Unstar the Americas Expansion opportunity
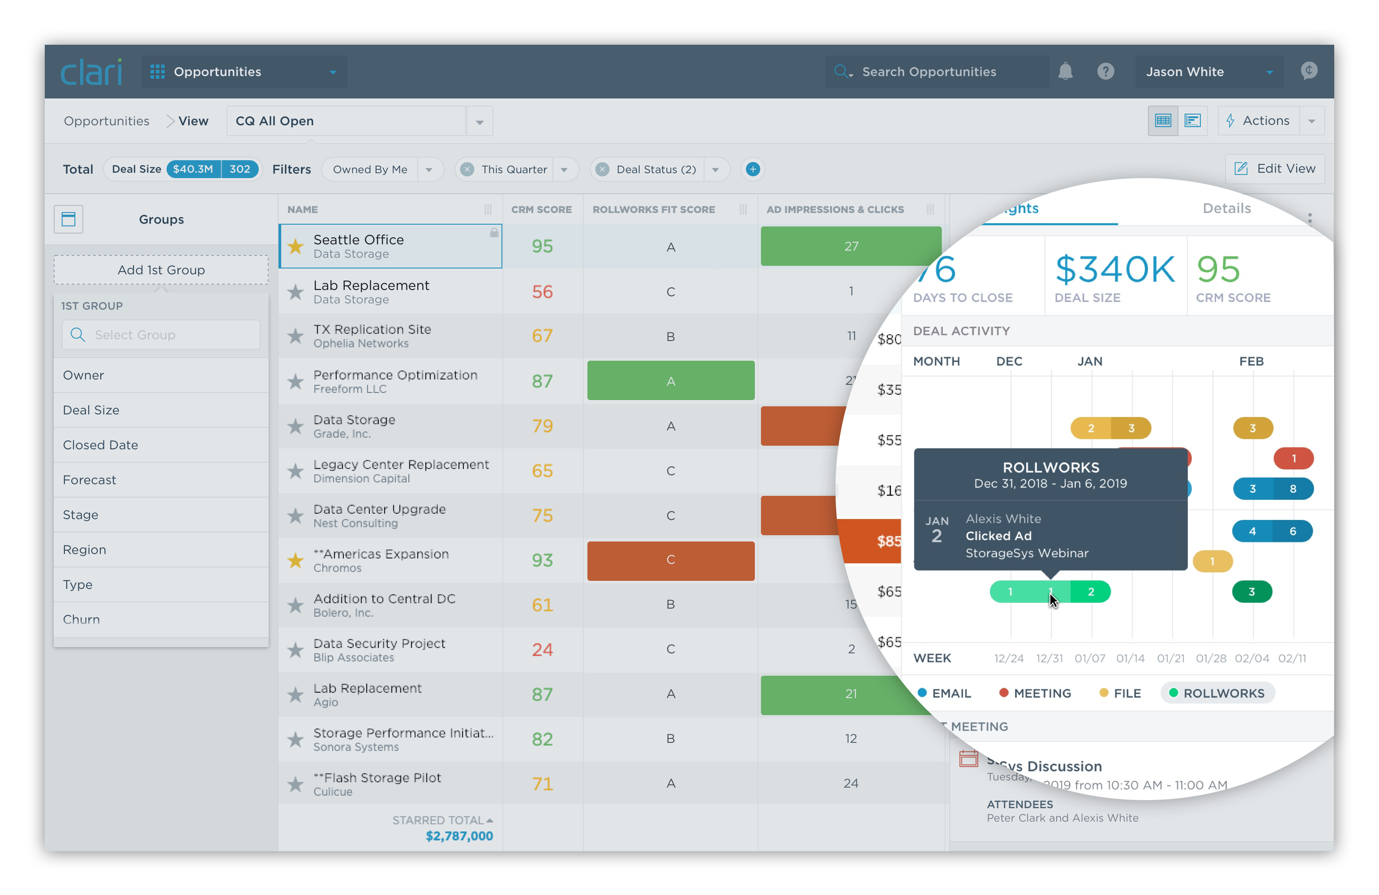Viewport: 1379px width, 895px height. [295, 560]
